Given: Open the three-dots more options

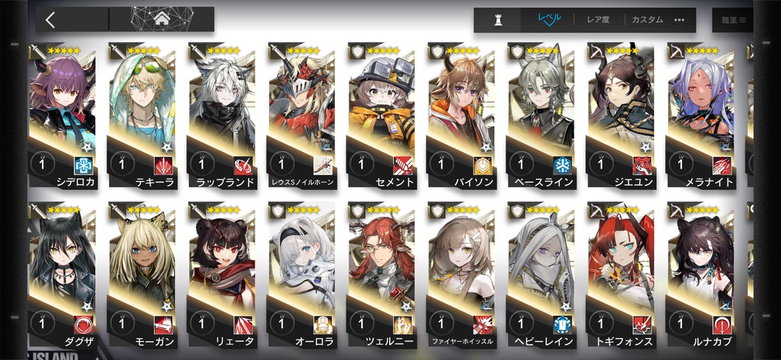Looking at the screenshot, I should pos(679,20).
